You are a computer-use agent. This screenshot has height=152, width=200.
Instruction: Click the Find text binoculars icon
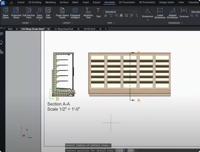121,15
